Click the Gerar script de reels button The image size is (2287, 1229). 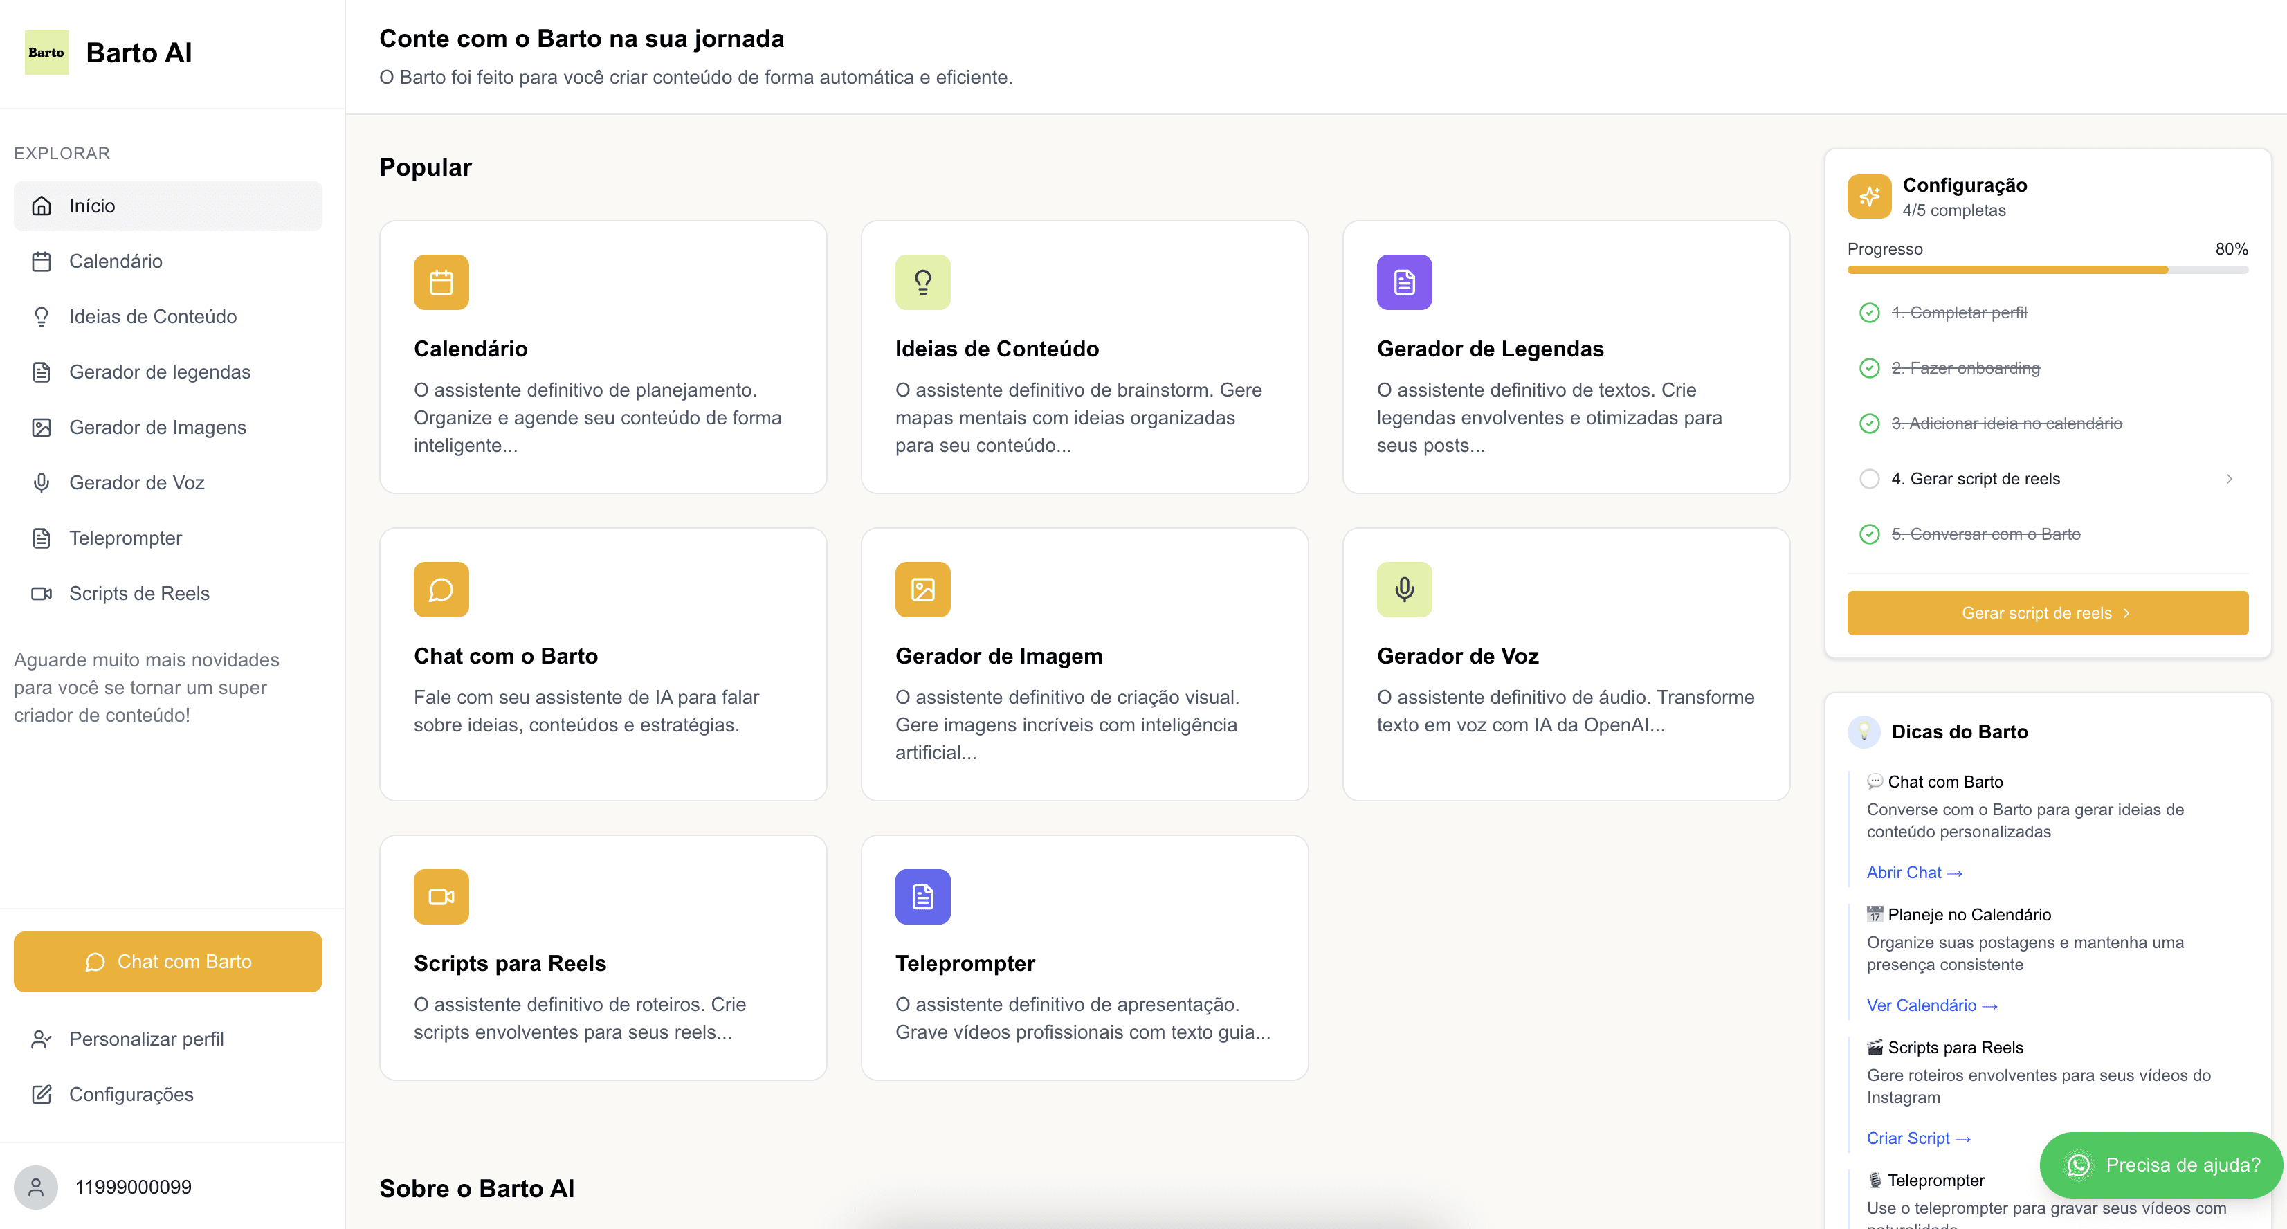point(2048,612)
